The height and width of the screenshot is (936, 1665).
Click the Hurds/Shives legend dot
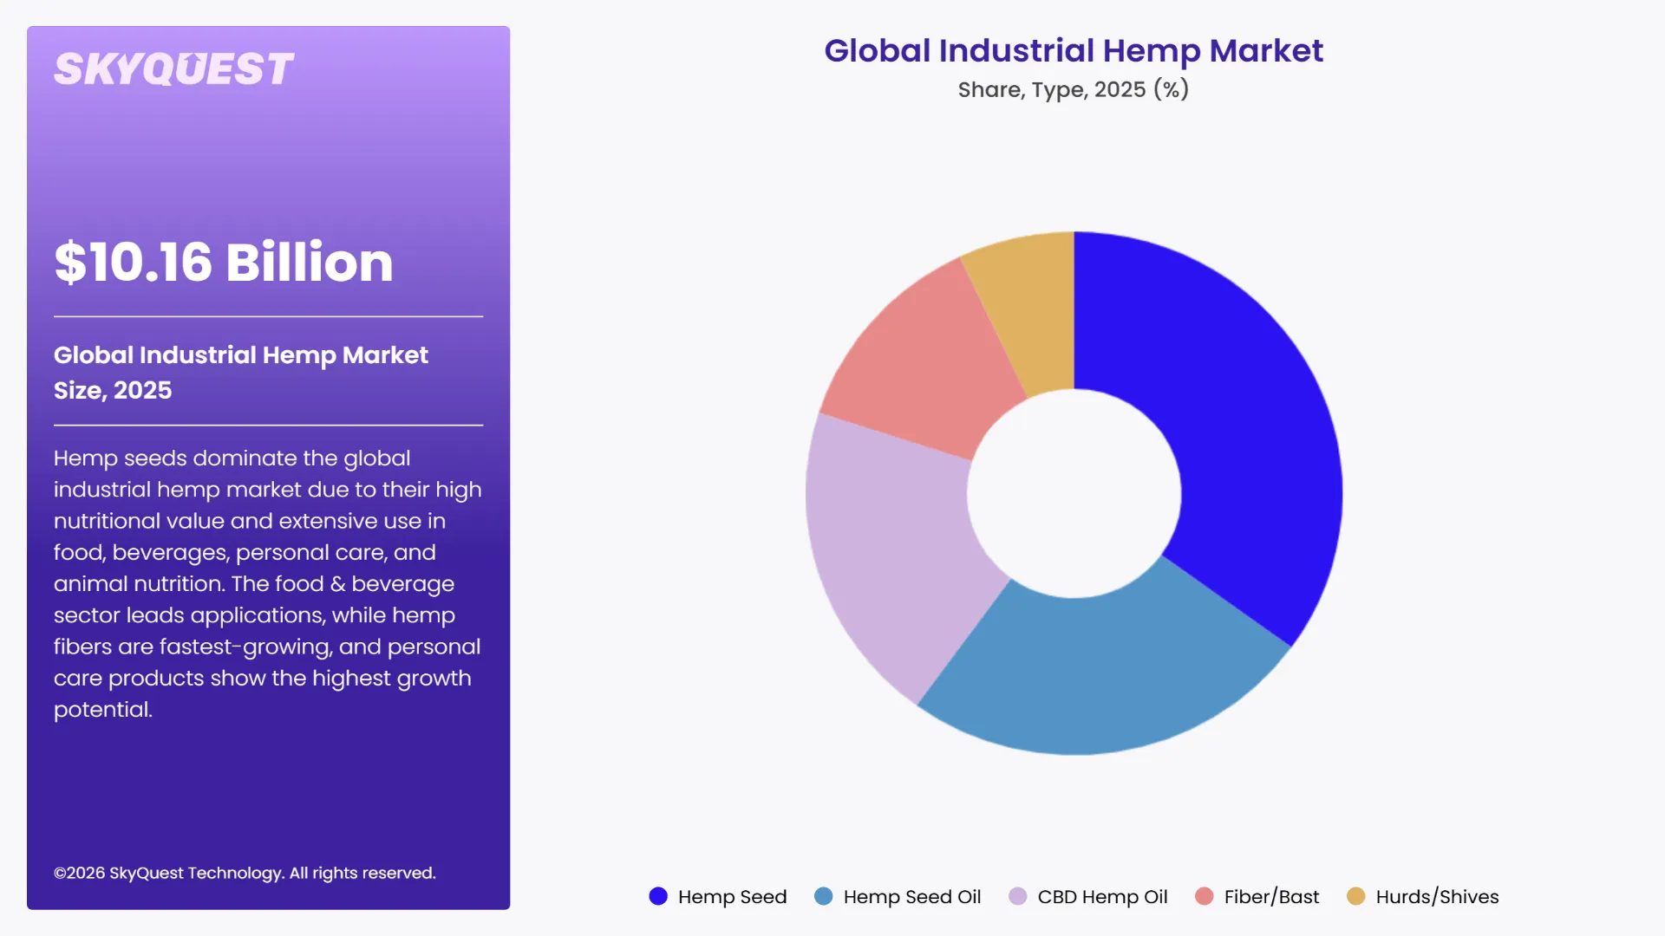pyautogui.click(x=1359, y=897)
